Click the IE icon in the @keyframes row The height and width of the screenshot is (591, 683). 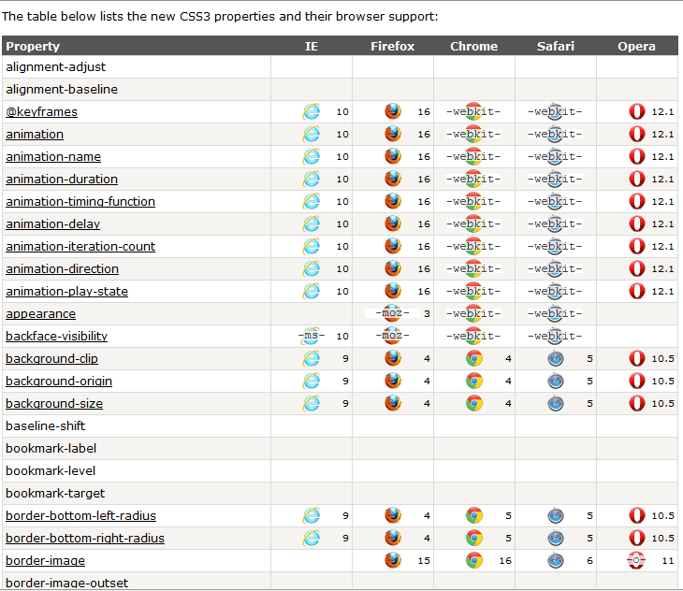click(x=311, y=111)
